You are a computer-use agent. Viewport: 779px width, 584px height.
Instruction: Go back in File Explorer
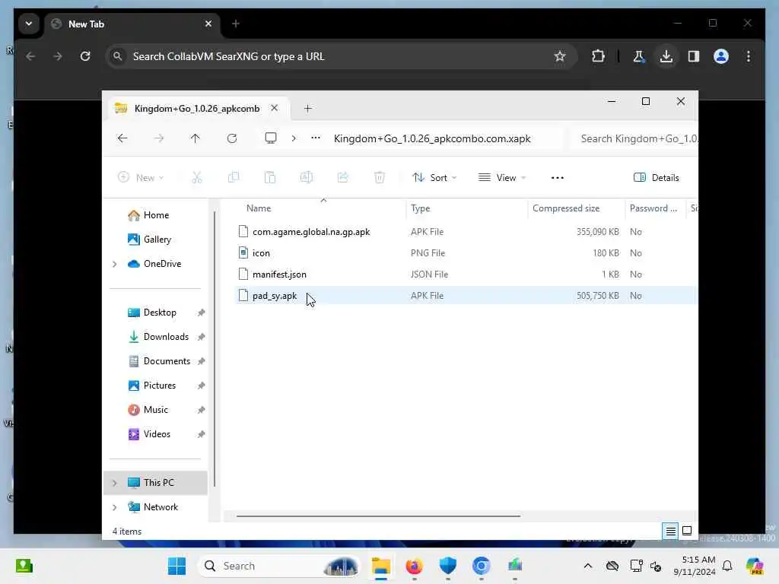point(122,138)
